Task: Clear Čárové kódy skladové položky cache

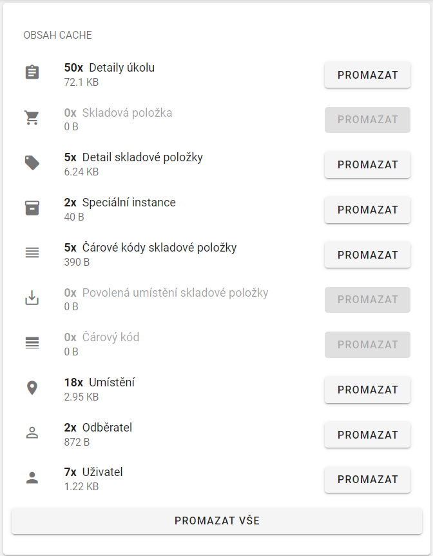Action: click(367, 254)
